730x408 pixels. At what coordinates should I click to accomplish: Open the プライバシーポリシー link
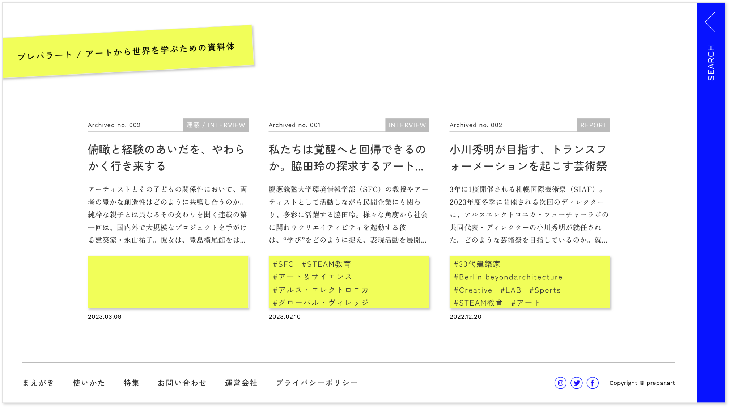(317, 383)
